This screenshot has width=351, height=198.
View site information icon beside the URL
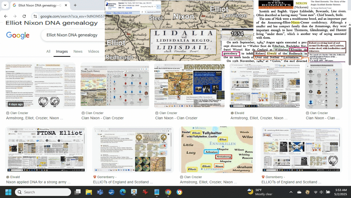[36, 16]
